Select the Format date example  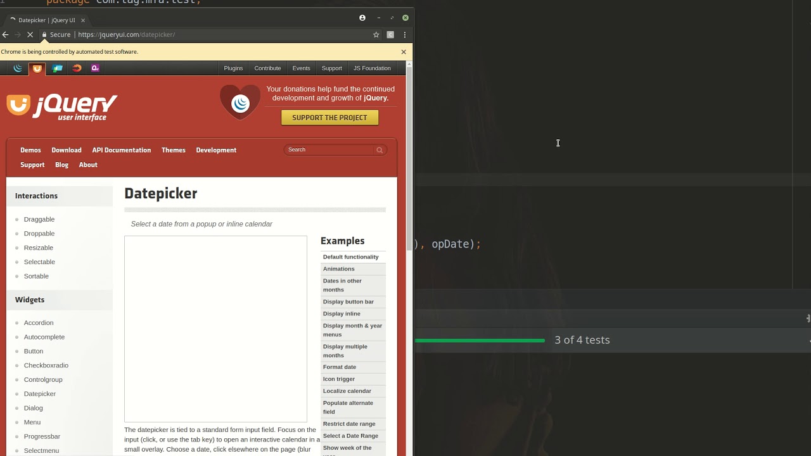coord(353,367)
